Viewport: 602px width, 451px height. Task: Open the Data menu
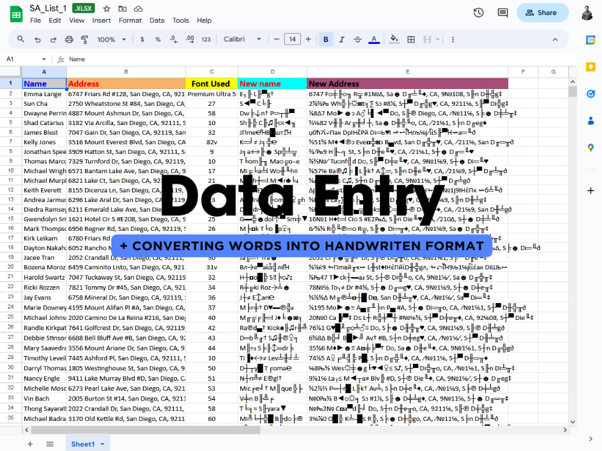[x=157, y=20]
